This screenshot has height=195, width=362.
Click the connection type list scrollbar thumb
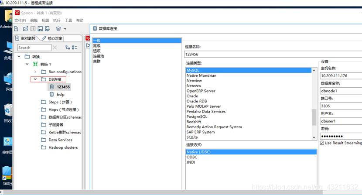click(x=314, y=117)
